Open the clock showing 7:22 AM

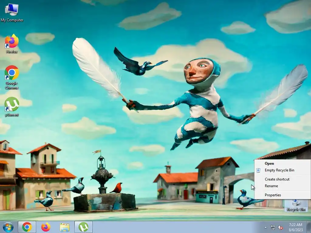(296, 227)
